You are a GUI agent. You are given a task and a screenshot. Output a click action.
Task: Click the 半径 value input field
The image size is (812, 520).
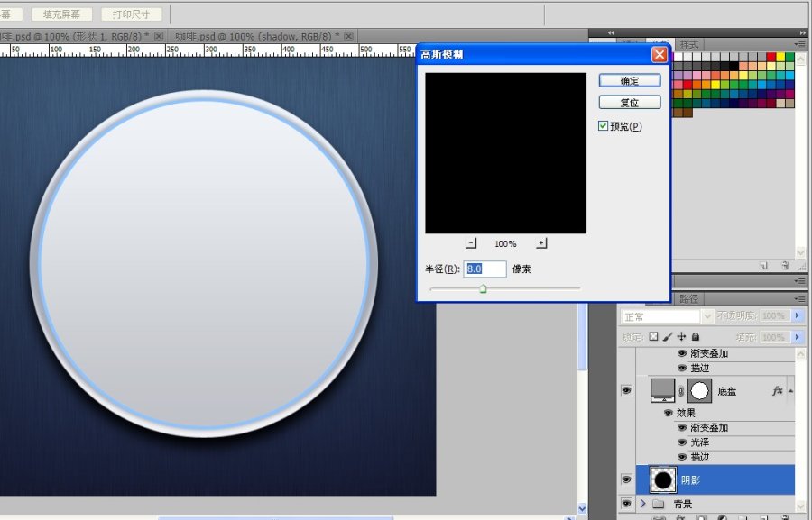(484, 269)
